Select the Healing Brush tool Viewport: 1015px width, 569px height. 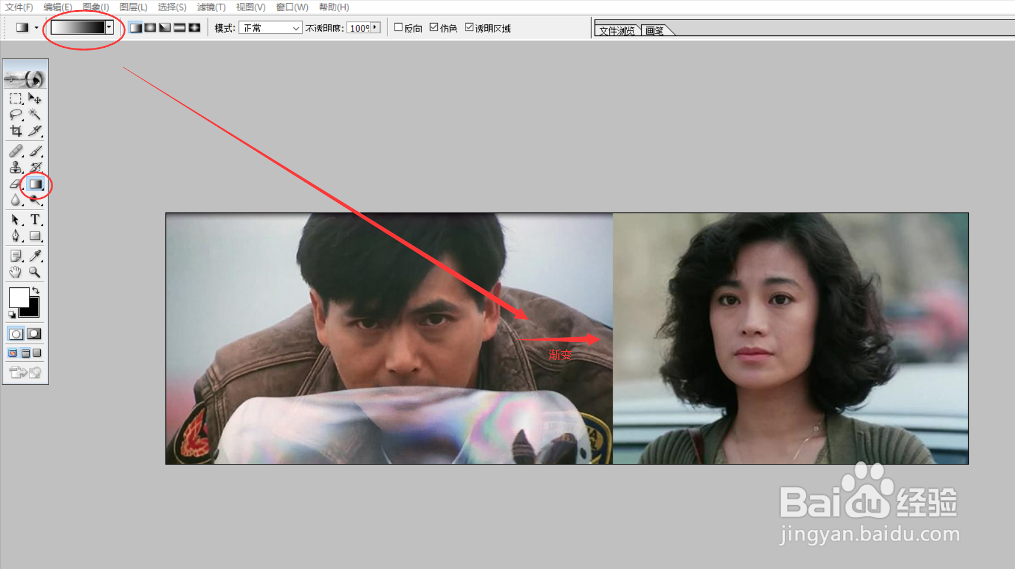[16, 152]
